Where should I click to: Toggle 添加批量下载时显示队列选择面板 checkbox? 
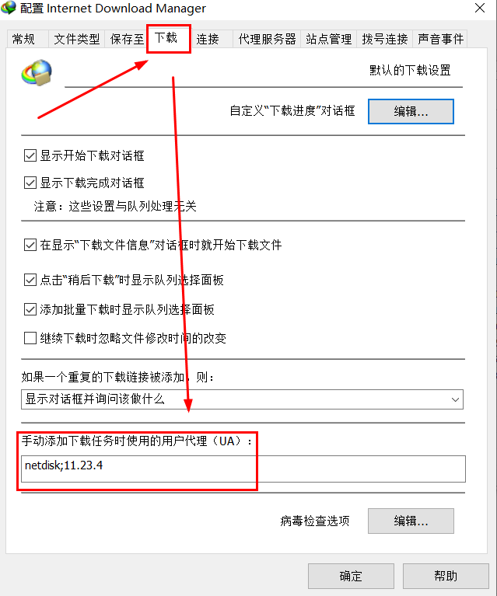(x=30, y=309)
